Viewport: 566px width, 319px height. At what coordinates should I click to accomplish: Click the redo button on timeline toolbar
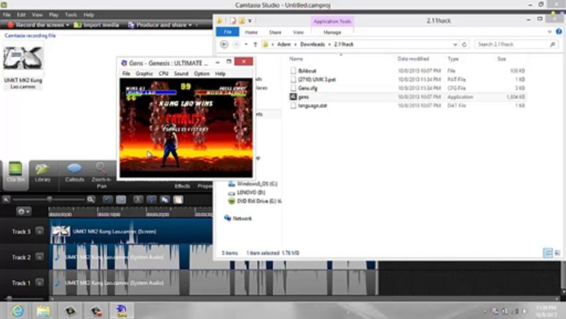tap(121, 200)
